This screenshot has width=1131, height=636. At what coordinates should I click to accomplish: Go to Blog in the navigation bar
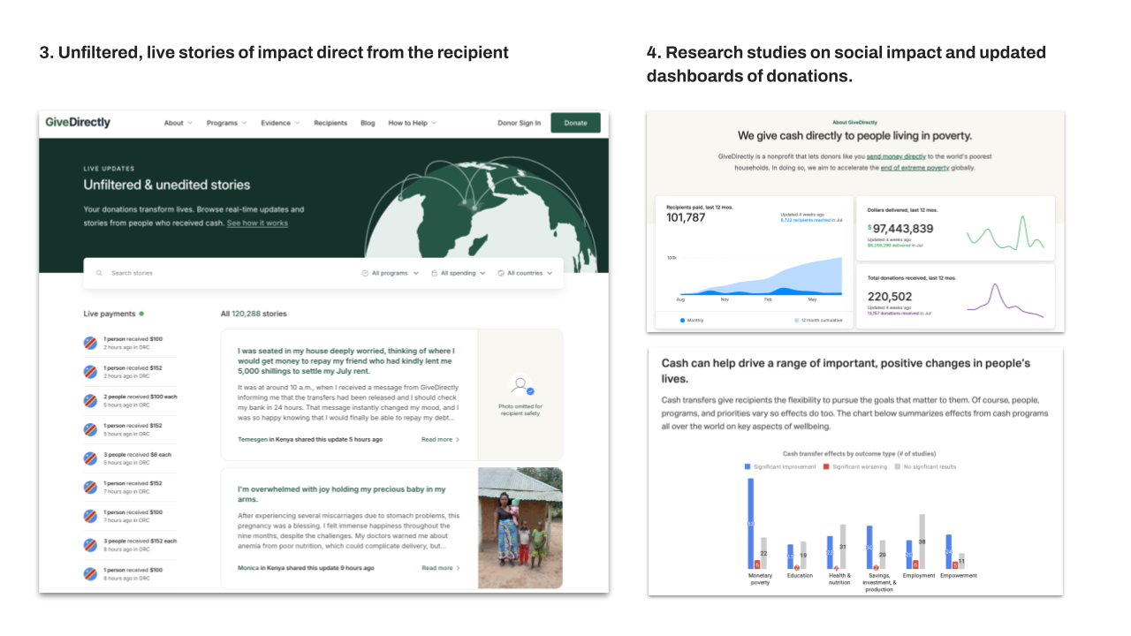(x=368, y=123)
